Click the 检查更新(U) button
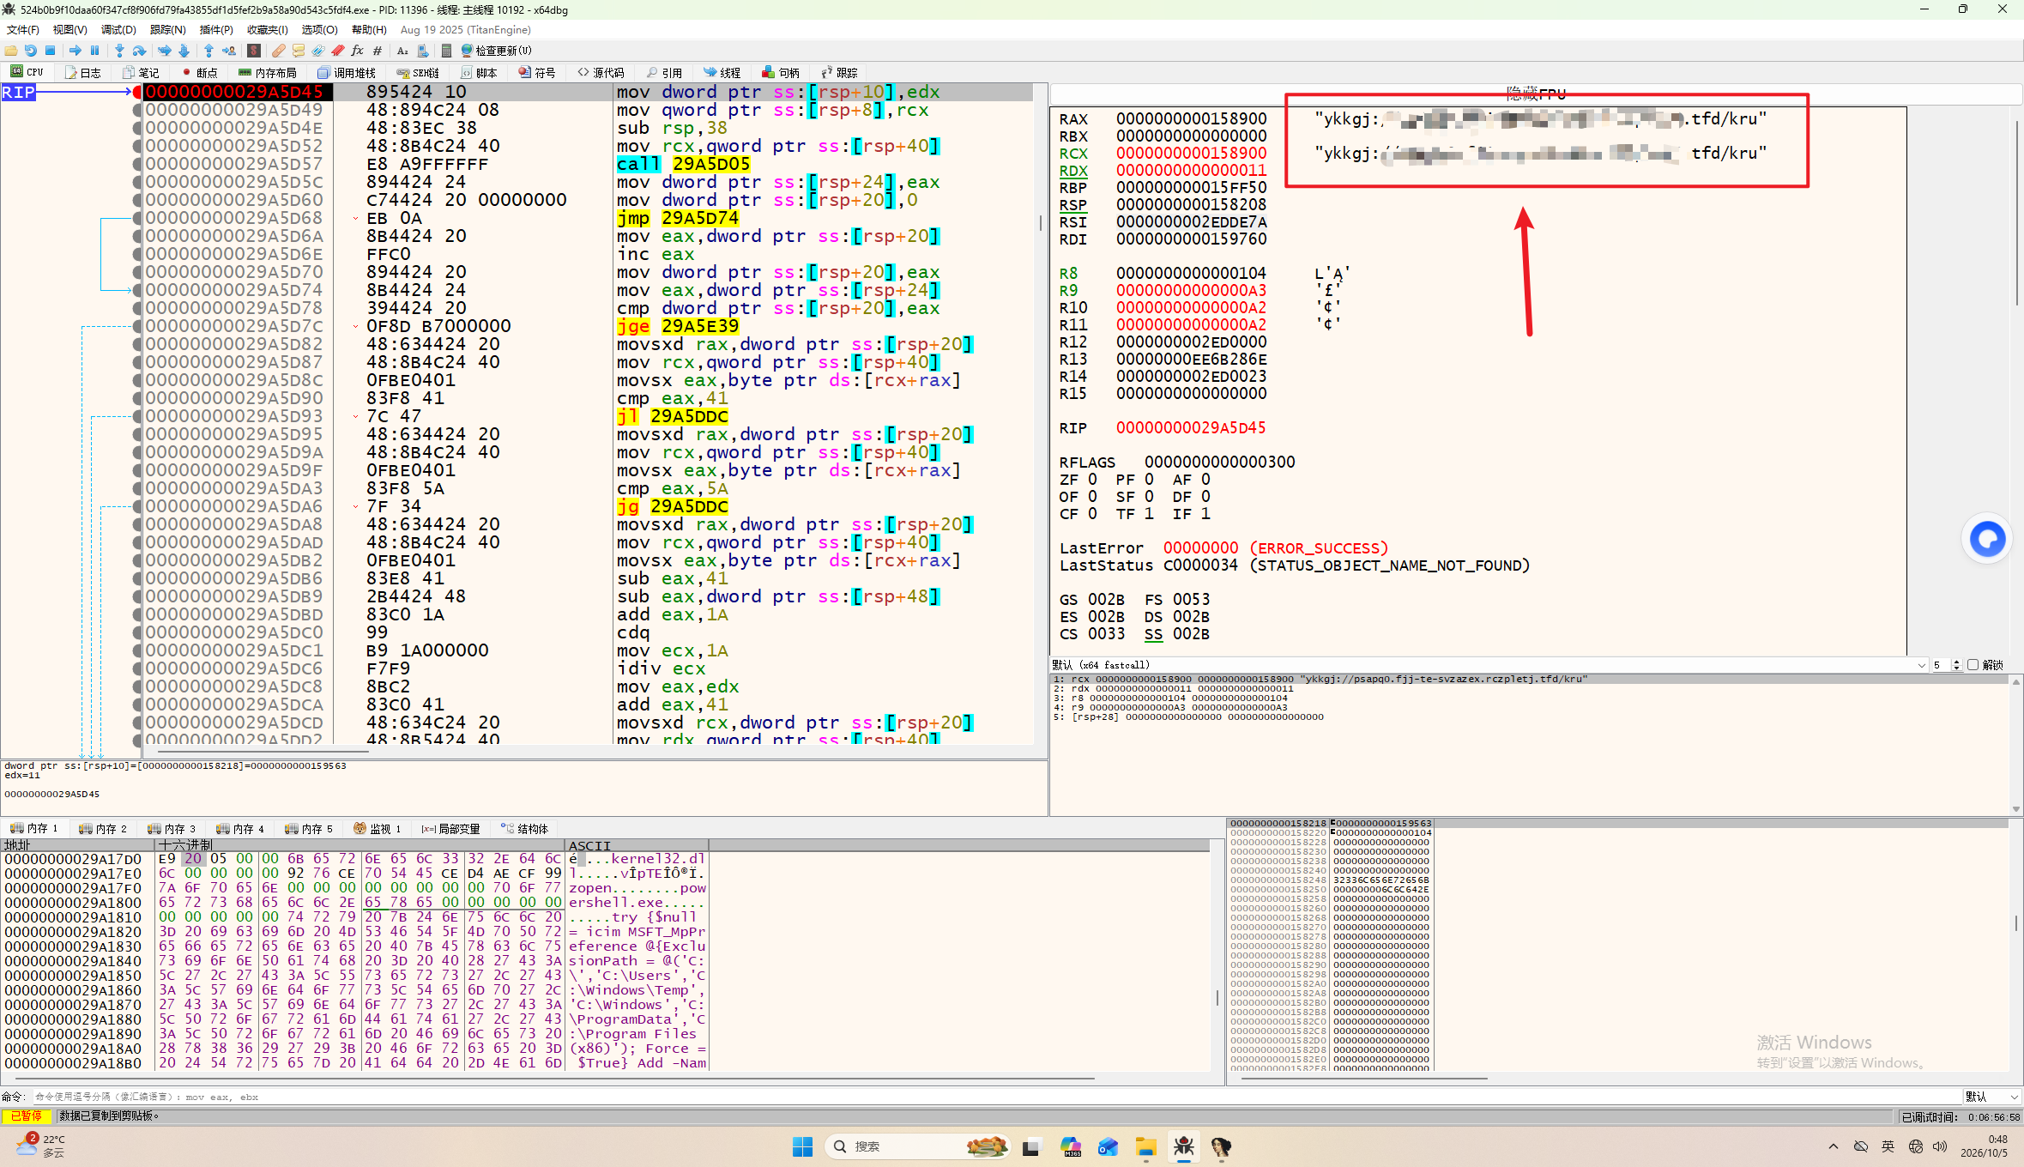 point(496,51)
